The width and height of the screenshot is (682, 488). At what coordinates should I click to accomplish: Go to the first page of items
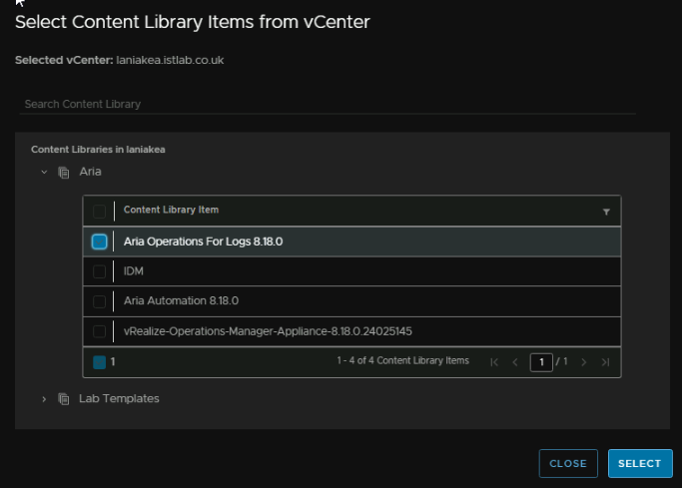[494, 362]
